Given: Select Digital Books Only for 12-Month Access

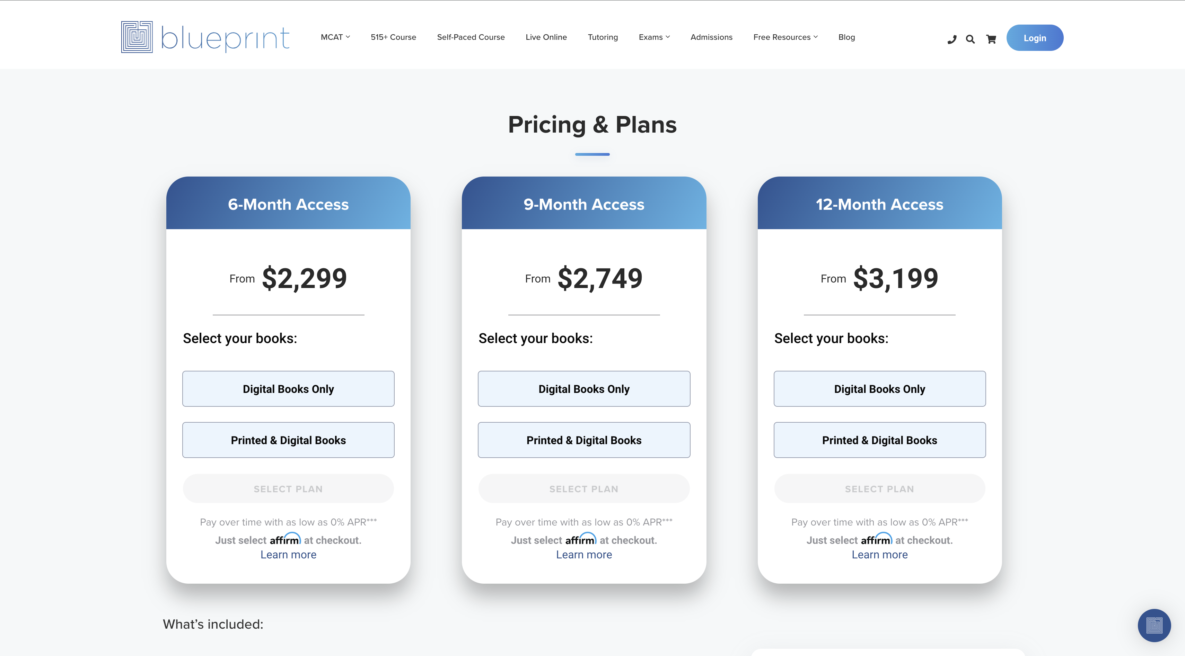Looking at the screenshot, I should (x=879, y=389).
